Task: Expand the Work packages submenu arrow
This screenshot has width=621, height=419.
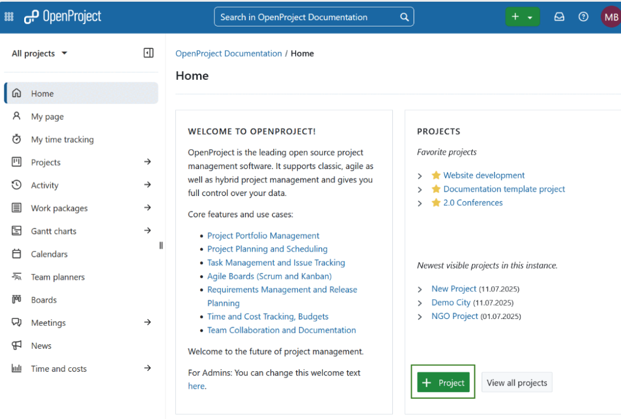Action: (x=148, y=207)
